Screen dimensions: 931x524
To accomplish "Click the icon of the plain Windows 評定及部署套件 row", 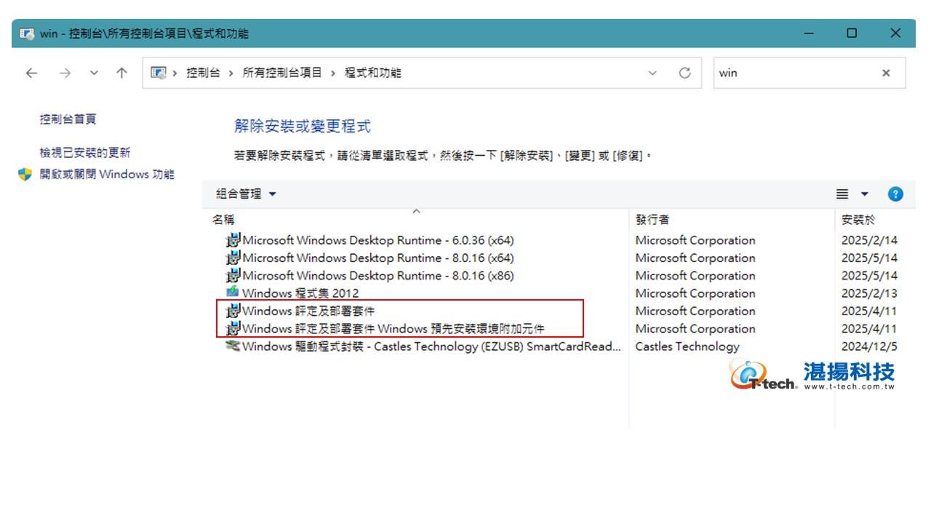I will [233, 311].
